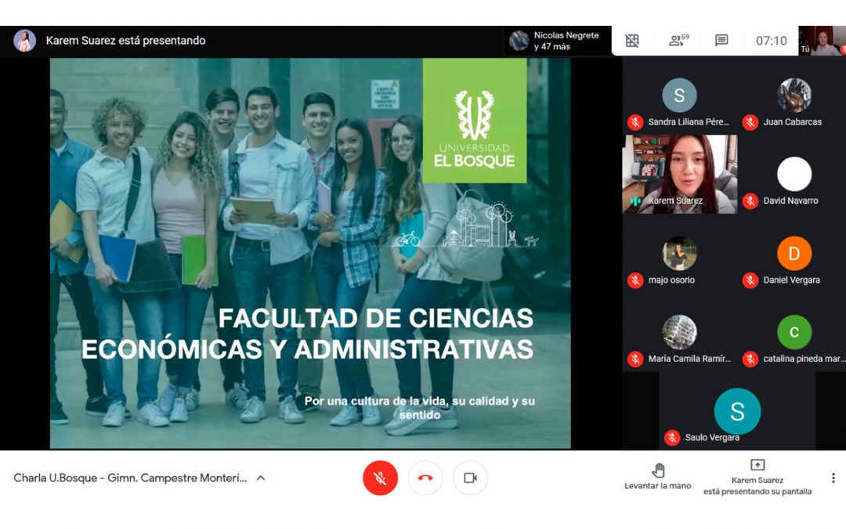Click muted mic icon next to David Navarro
846x529 pixels.
click(x=750, y=201)
